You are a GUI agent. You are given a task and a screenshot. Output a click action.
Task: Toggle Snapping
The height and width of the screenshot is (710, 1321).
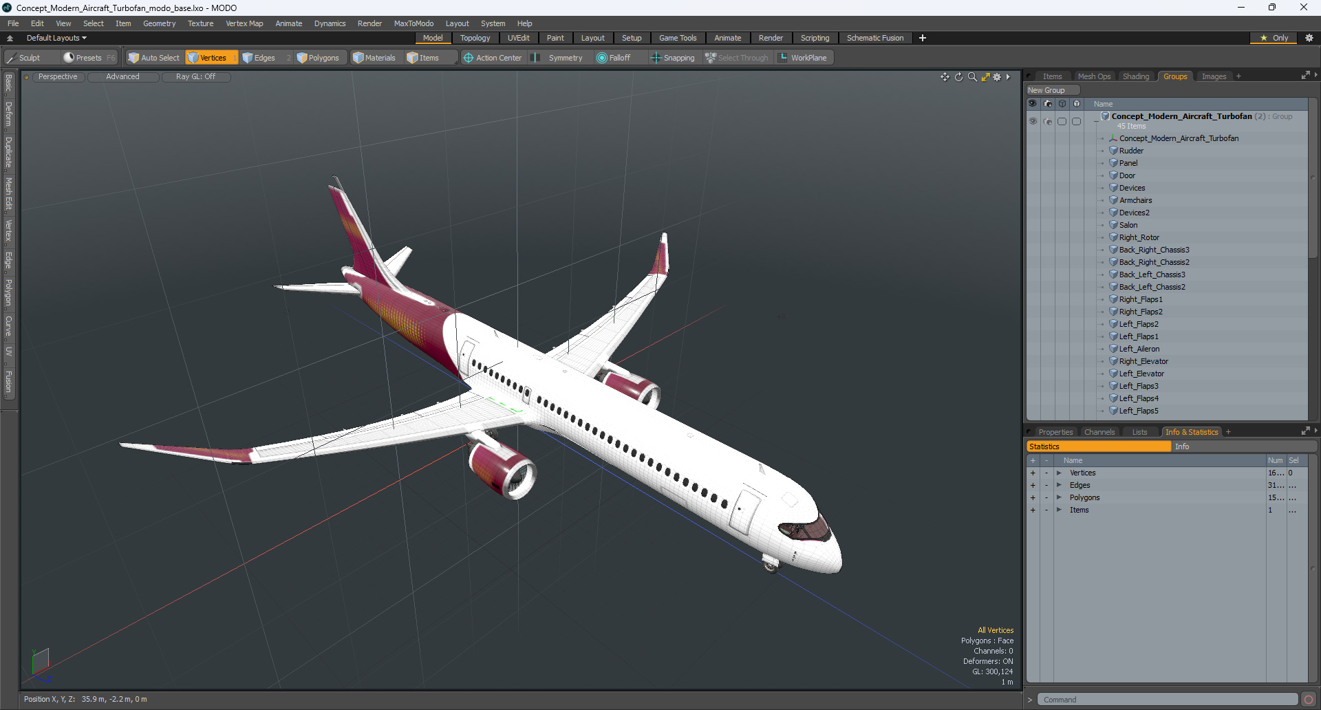[673, 58]
